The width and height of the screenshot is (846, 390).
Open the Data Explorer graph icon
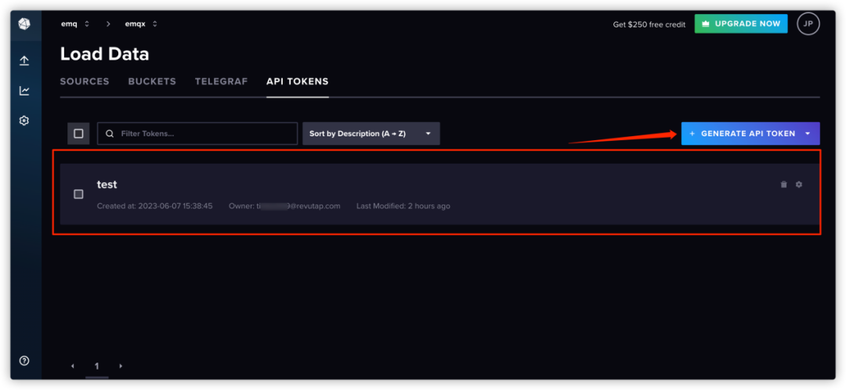tap(24, 91)
